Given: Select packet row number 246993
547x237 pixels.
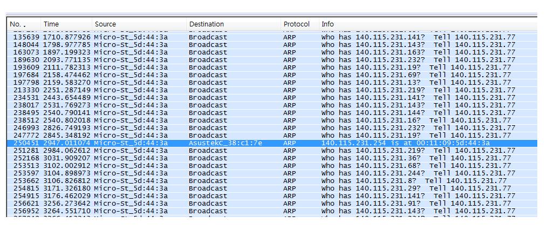Looking at the screenshot, I should pos(24,128).
